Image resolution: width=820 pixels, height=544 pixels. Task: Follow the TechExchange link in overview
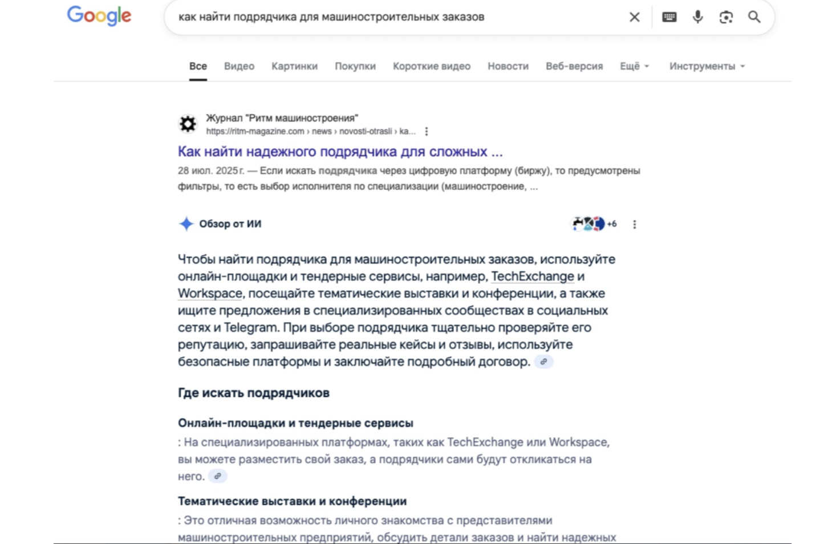(x=533, y=277)
